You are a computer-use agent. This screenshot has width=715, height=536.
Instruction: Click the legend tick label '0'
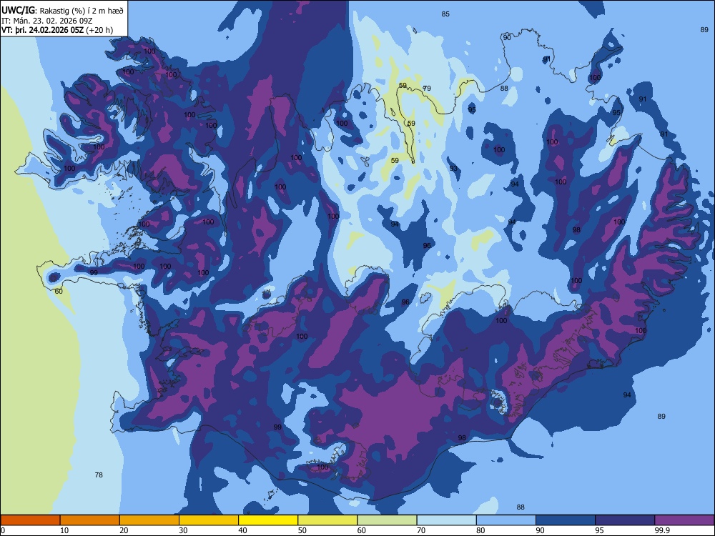coord(3,530)
